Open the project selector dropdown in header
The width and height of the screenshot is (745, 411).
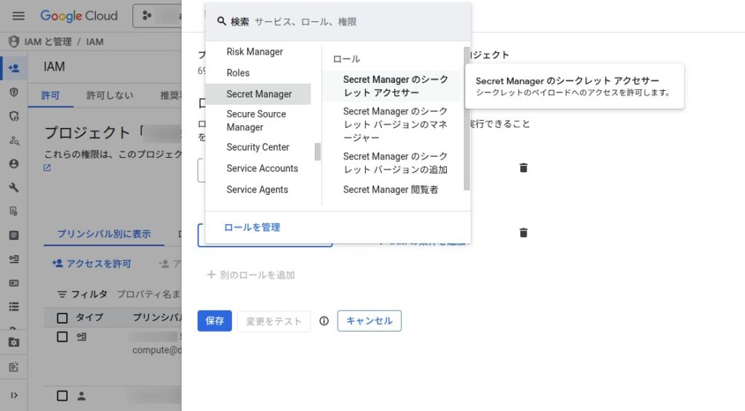click(x=157, y=15)
